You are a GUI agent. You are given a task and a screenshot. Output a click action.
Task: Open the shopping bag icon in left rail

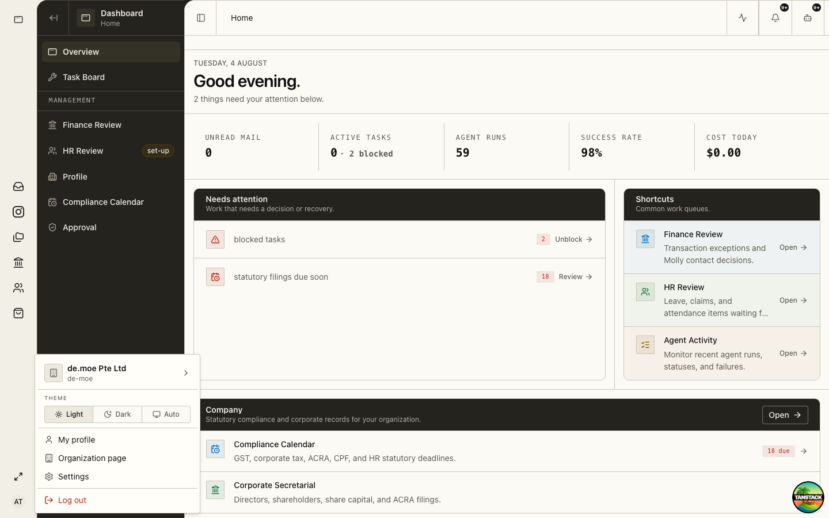click(x=18, y=313)
